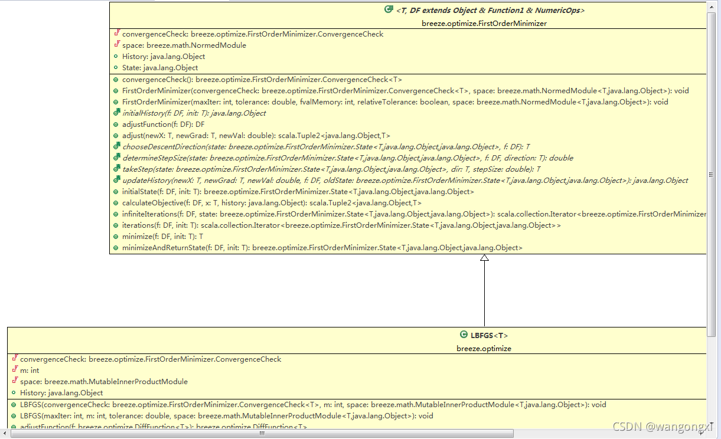Select the 'm: int' field text
Viewport: 721px width, 439px height.
pos(30,371)
